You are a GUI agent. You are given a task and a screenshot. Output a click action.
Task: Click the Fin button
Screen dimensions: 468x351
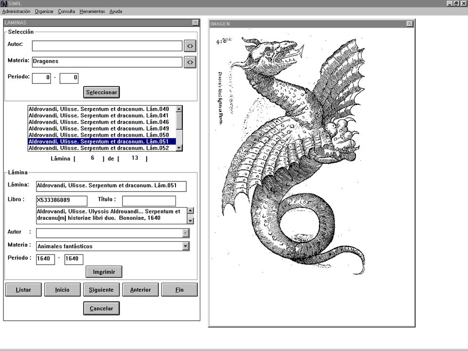tap(179, 290)
